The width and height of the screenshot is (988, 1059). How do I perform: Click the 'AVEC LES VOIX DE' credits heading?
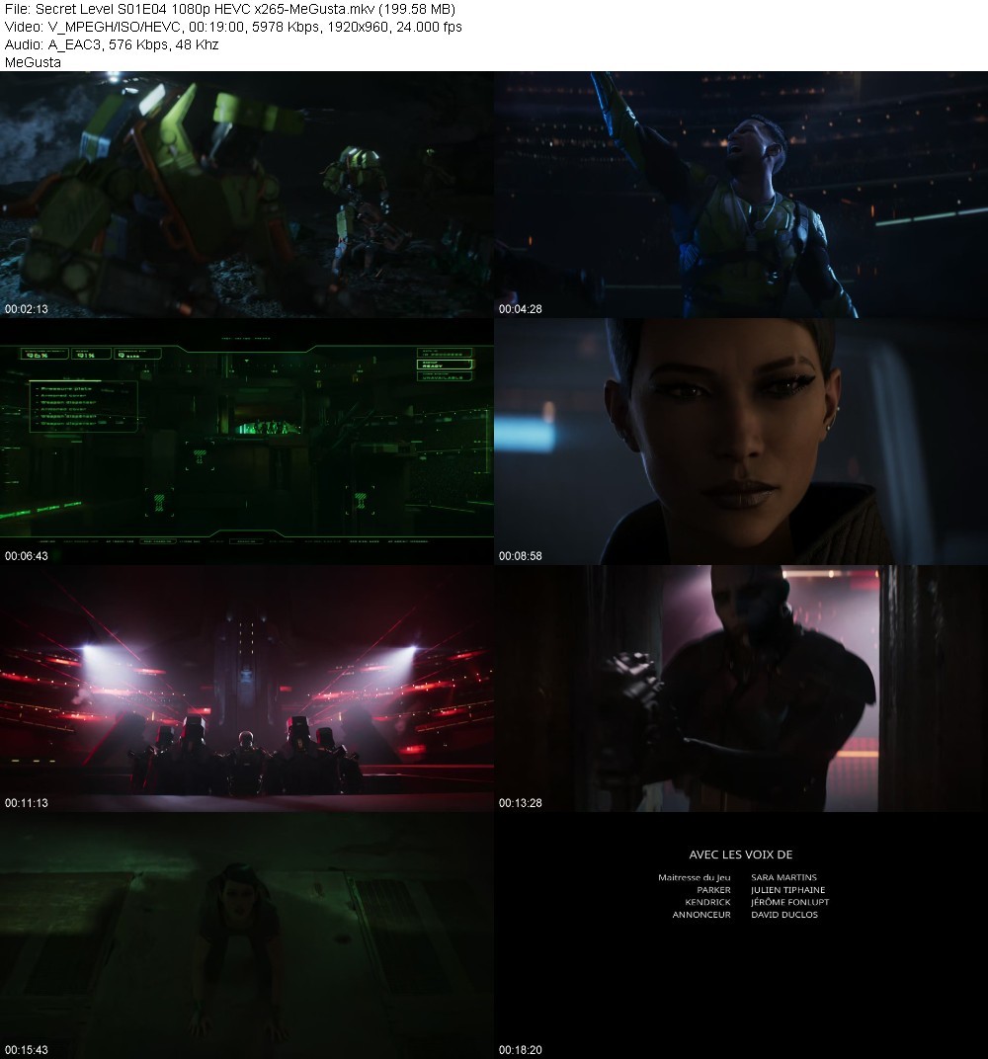pos(741,855)
